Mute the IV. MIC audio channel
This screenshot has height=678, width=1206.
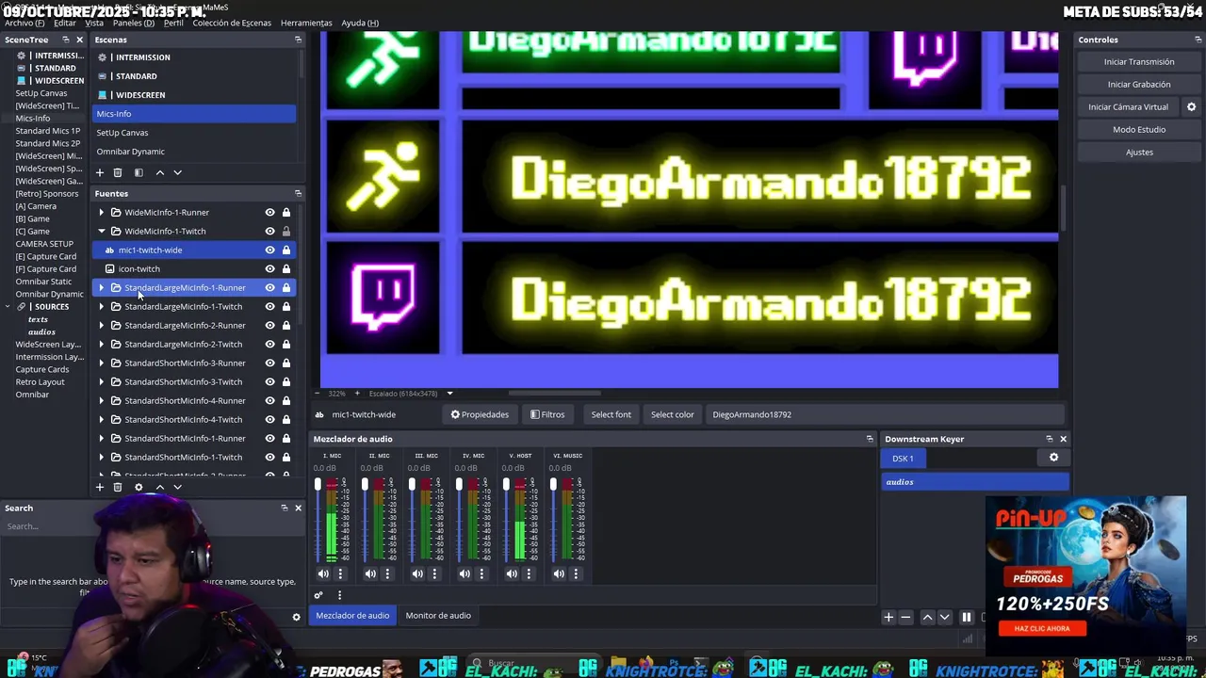coord(464,573)
